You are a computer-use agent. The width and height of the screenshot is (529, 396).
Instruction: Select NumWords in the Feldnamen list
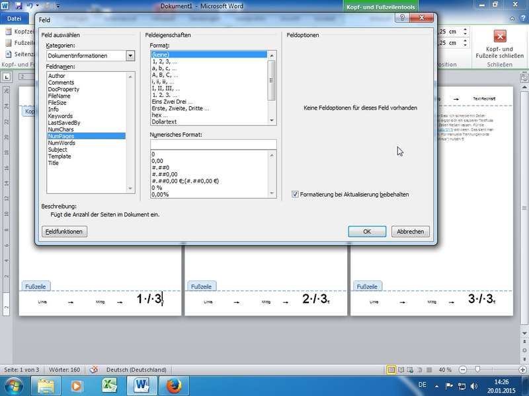tap(61, 143)
